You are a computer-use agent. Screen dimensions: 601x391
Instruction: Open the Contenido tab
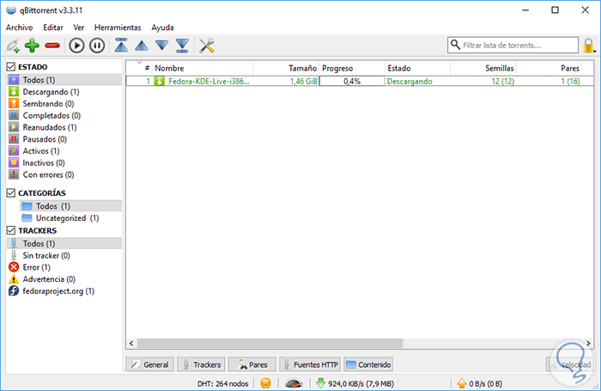368,364
